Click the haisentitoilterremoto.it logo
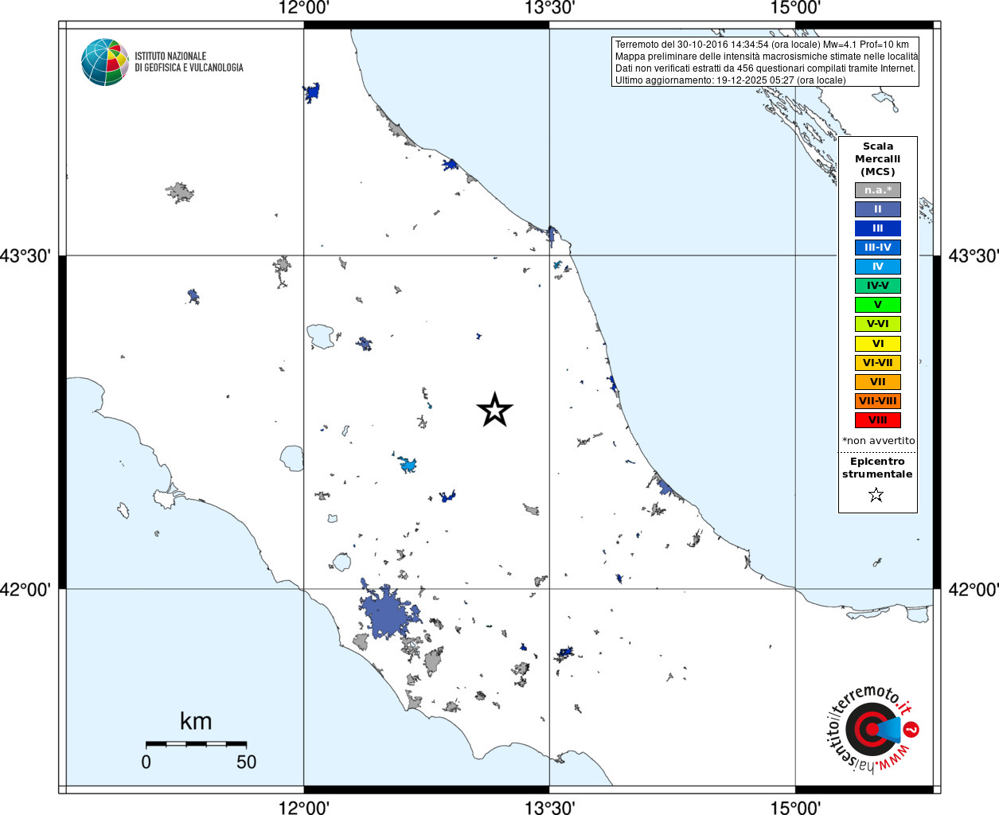The width and height of the screenshot is (999, 815). (874, 728)
